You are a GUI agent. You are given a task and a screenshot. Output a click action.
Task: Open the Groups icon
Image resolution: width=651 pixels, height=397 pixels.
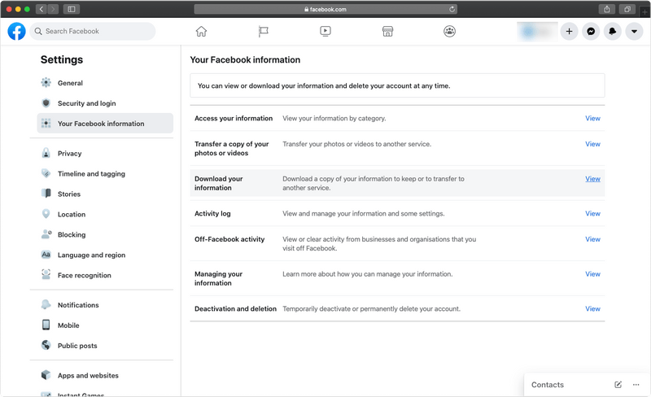(450, 31)
